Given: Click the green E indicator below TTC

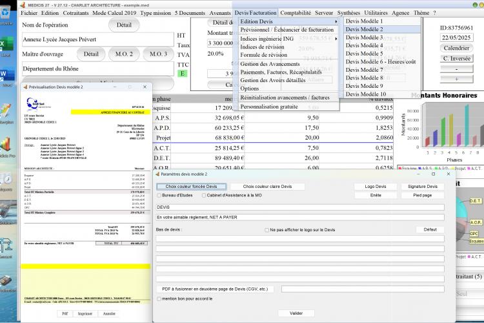Looking at the screenshot, I should click(x=183, y=74).
